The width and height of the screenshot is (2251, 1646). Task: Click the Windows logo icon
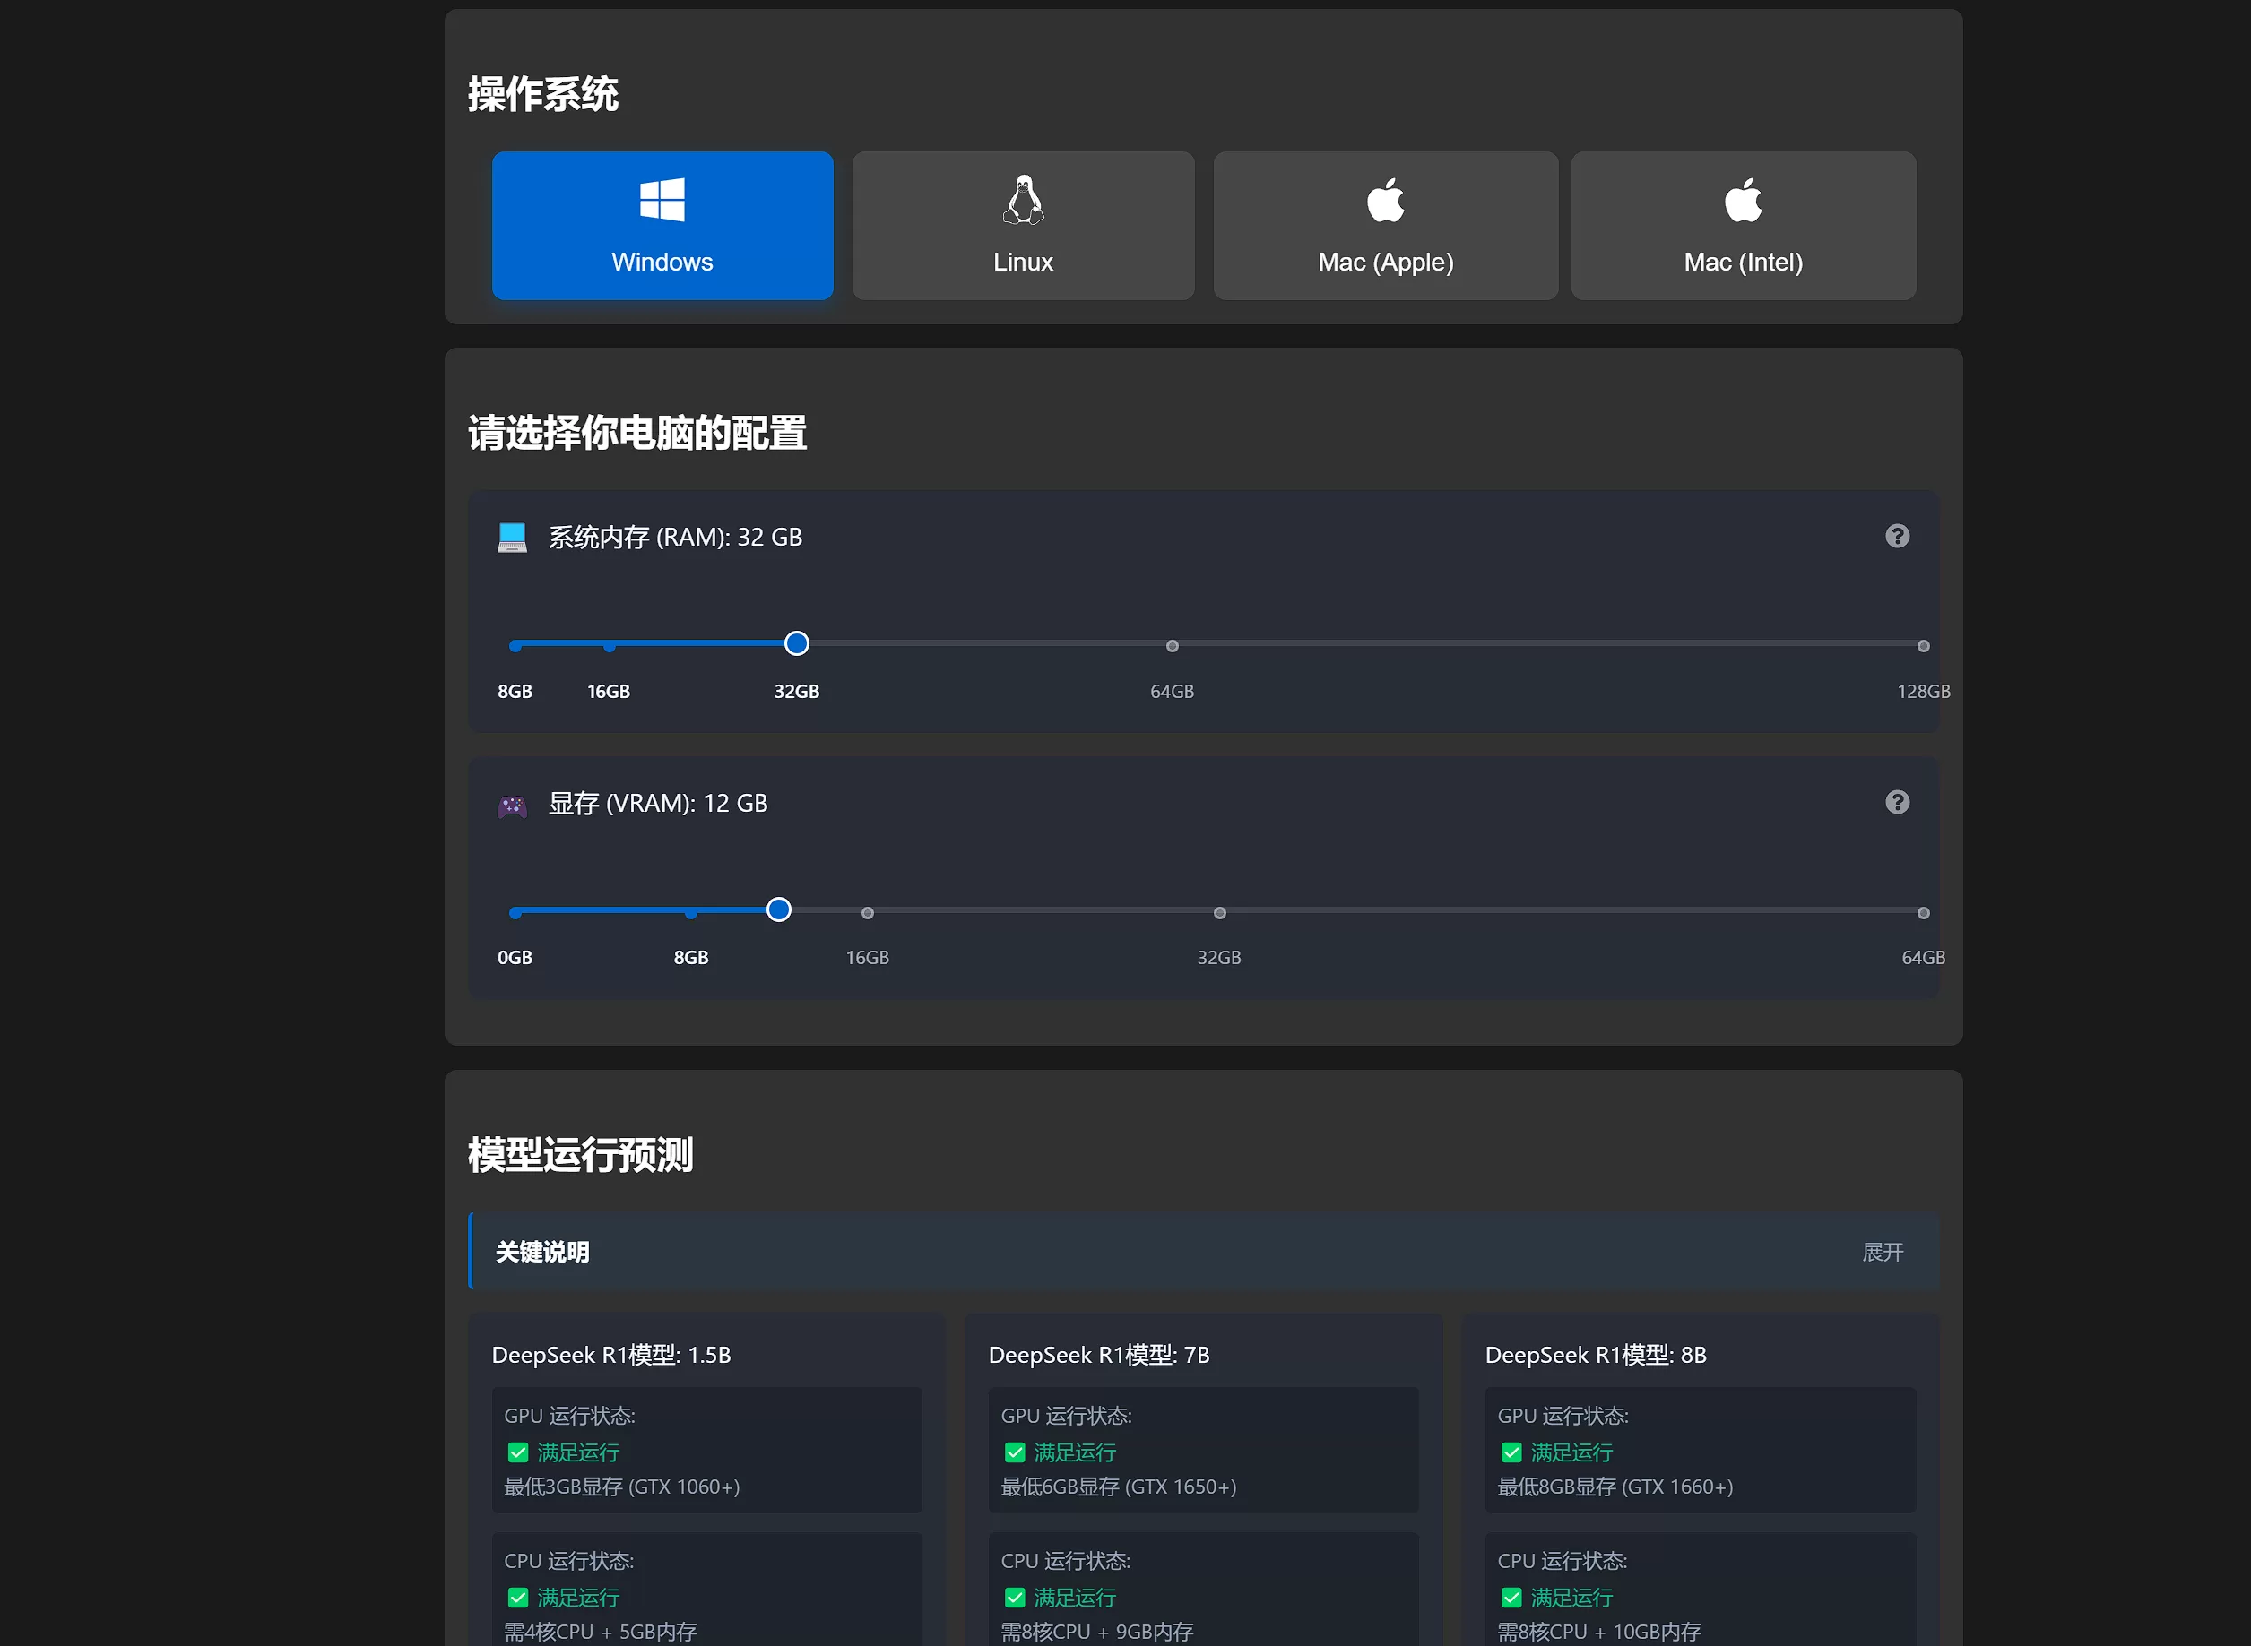pyautogui.click(x=662, y=199)
